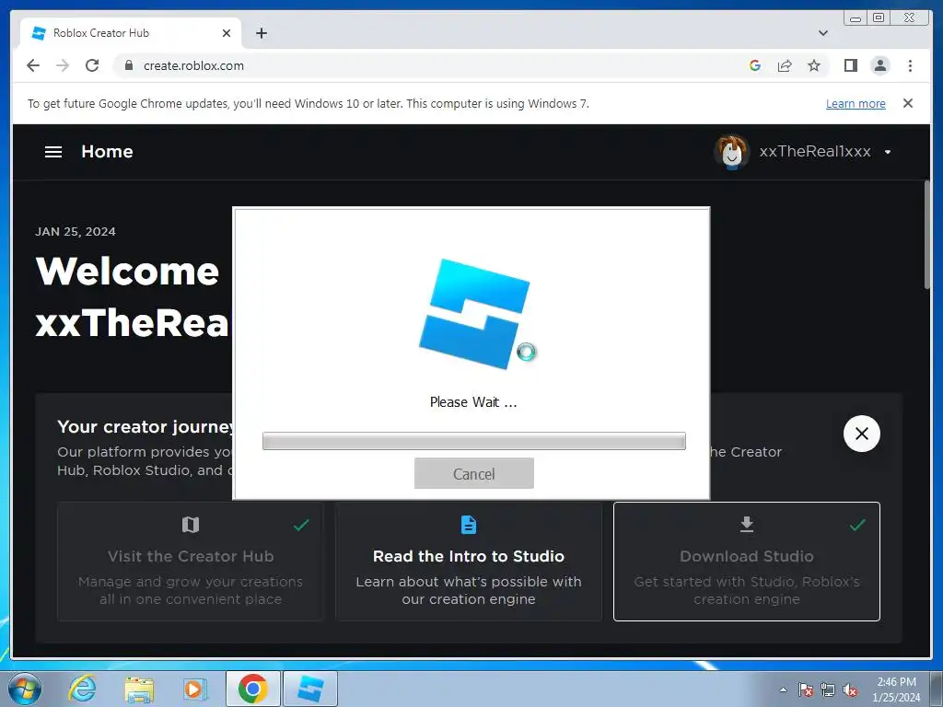Cancel the Roblox Studio installer

[474, 474]
